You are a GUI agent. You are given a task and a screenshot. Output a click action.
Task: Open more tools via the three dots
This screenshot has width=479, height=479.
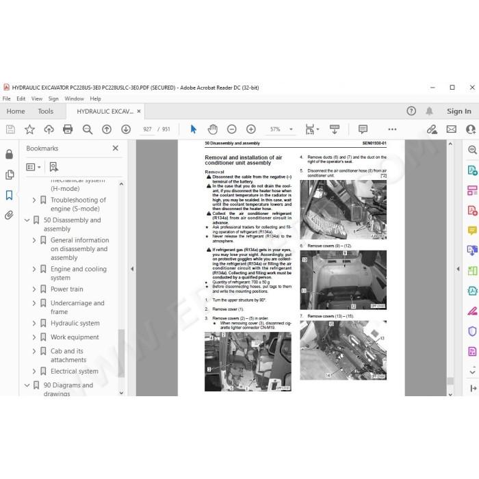(392, 129)
